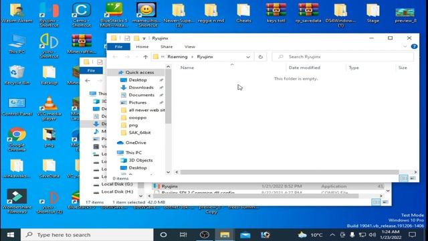Open File tab of back Explorer window
The width and height of the screenshot is (428, 241).
tap(91, 70)
